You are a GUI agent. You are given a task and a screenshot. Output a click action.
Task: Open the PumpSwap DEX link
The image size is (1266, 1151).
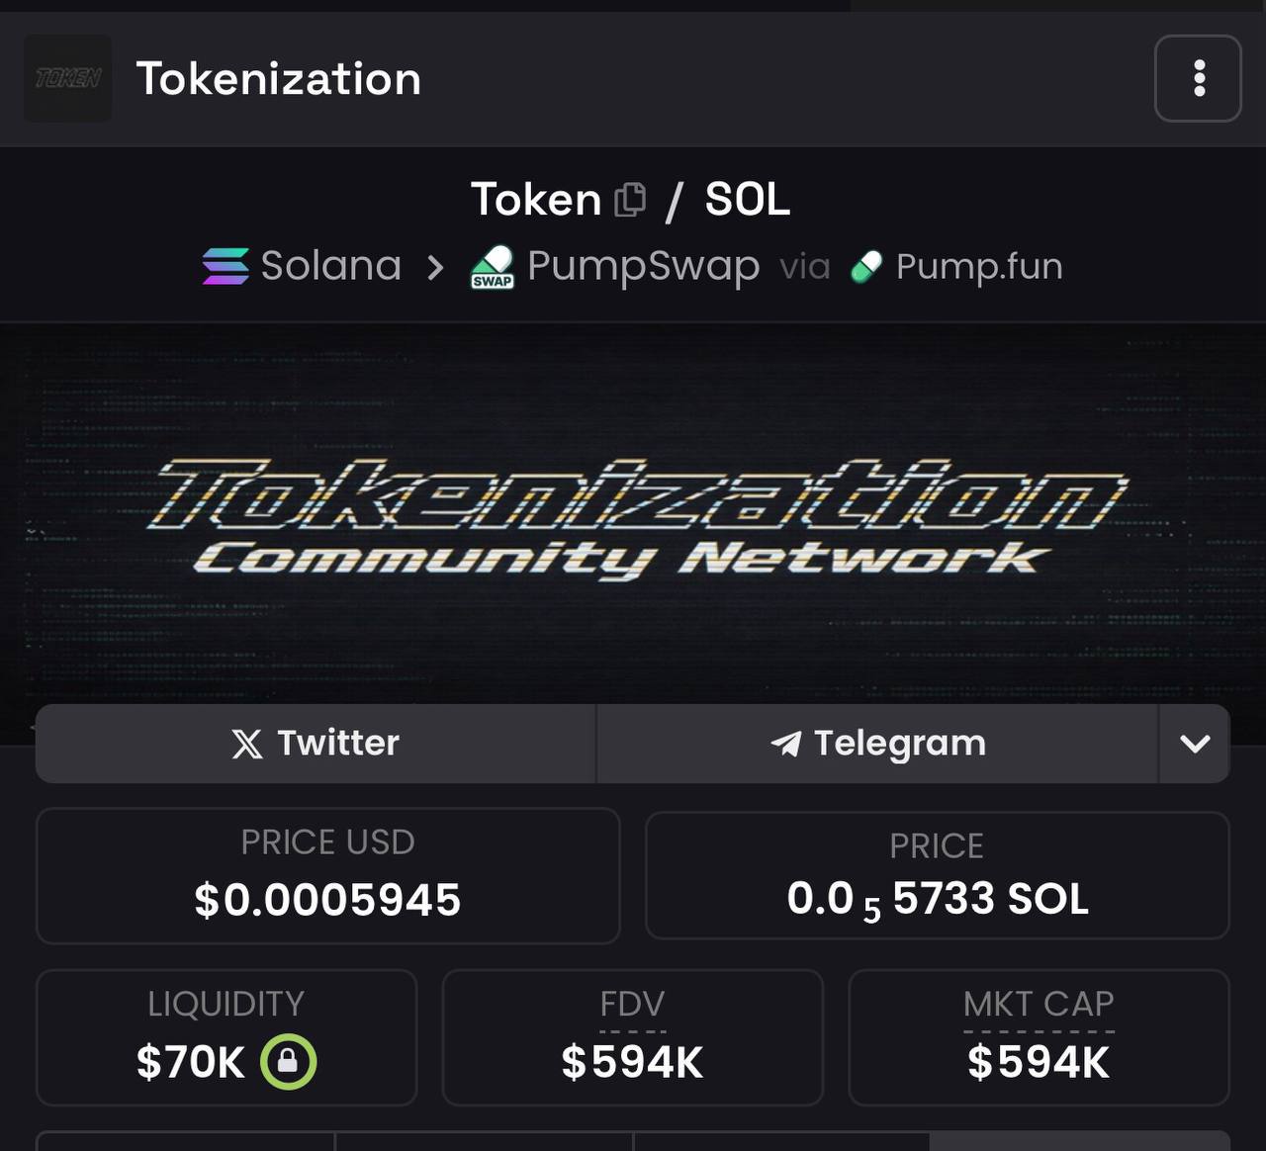(643, 266)
